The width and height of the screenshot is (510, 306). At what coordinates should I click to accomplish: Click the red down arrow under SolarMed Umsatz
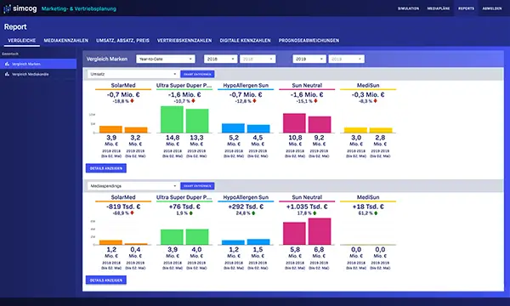point(132,101)
